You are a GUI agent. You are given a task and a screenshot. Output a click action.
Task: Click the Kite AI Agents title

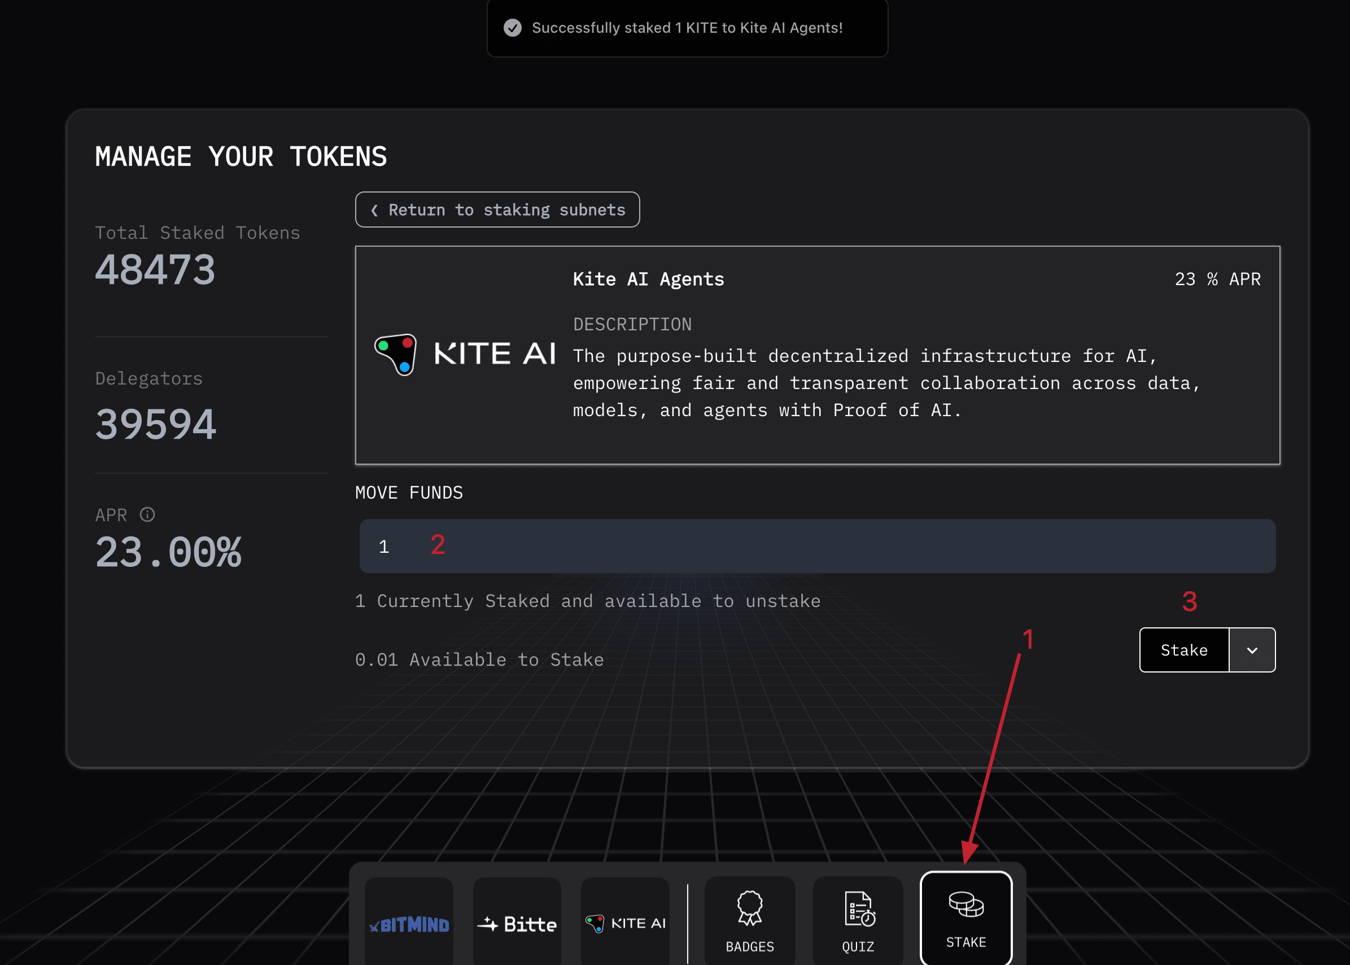[648, 280]
